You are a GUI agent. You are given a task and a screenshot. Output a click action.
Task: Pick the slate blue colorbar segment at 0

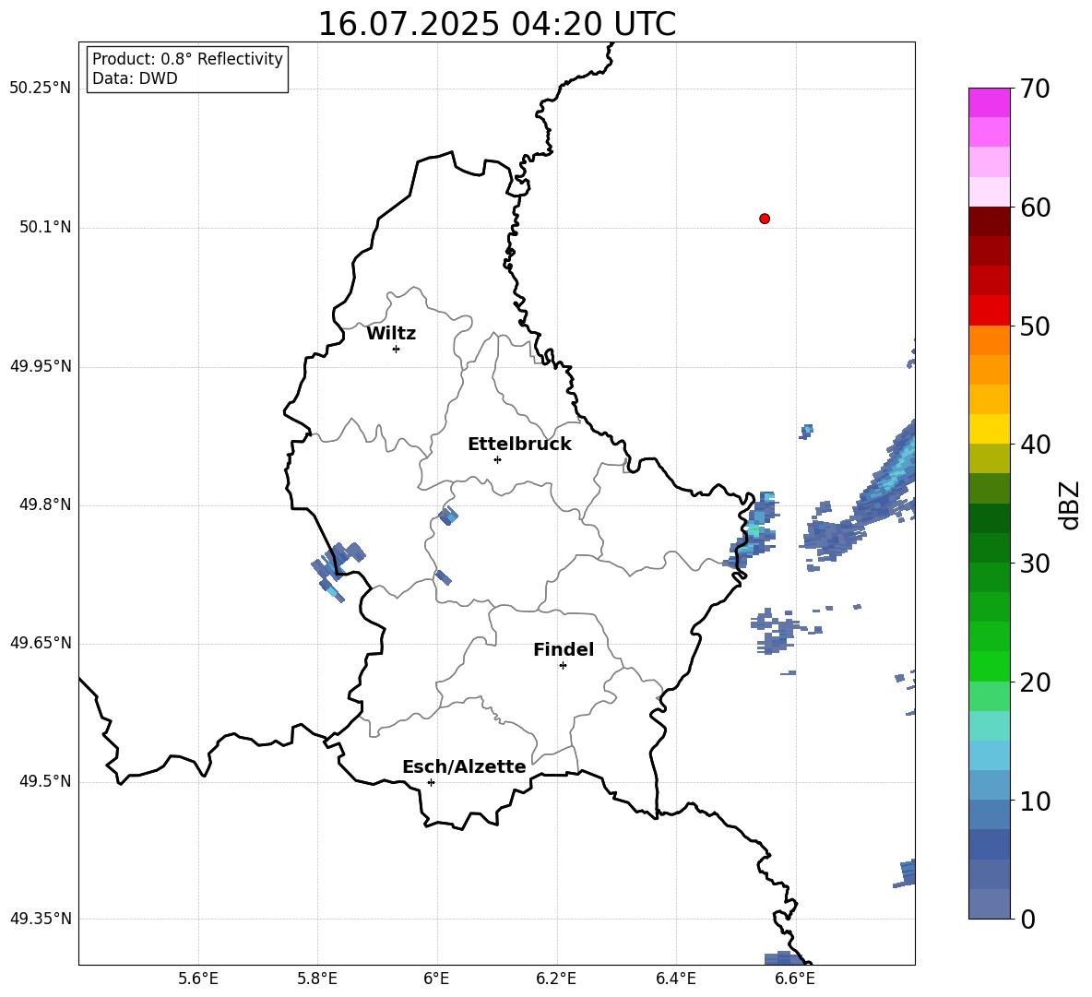[989, 905]
